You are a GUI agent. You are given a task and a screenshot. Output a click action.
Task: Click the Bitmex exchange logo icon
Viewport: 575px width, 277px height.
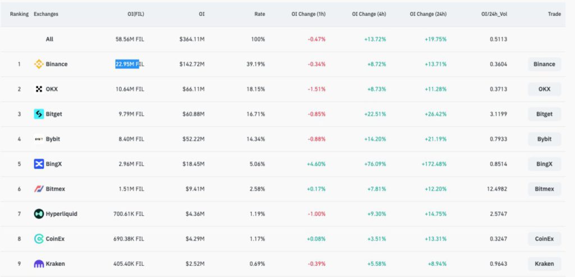point(39,189)
